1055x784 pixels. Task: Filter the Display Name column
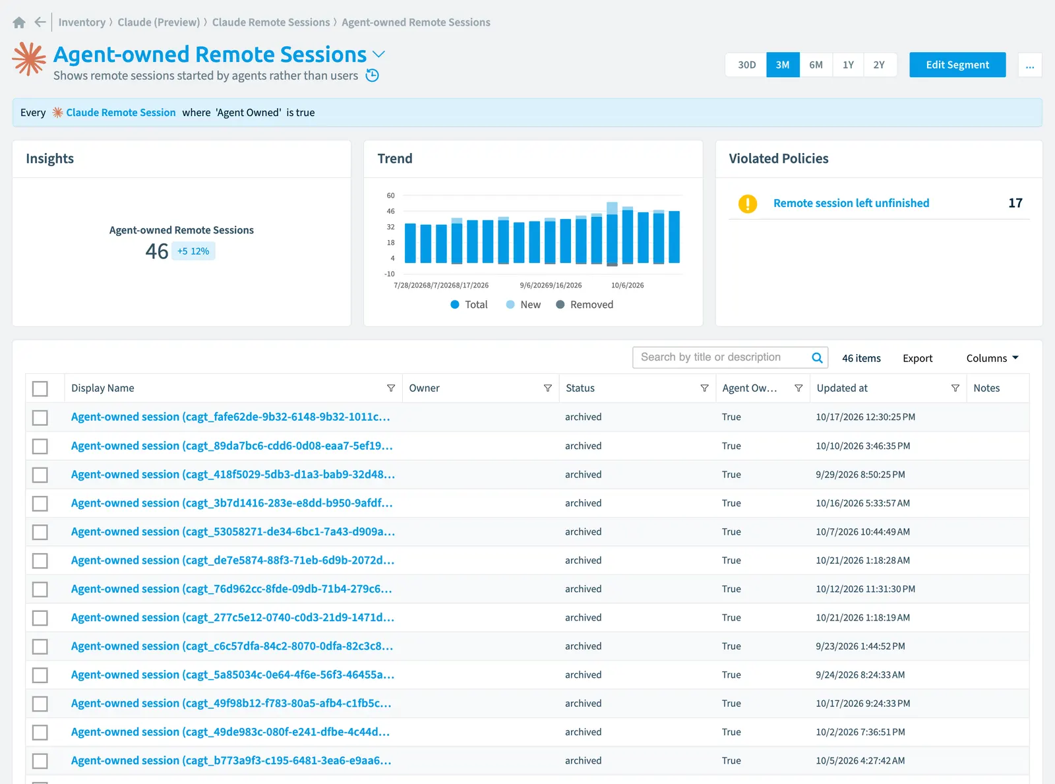click(x=391, y=388)
